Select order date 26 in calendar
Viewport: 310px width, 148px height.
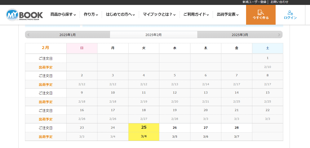point(175,128)
